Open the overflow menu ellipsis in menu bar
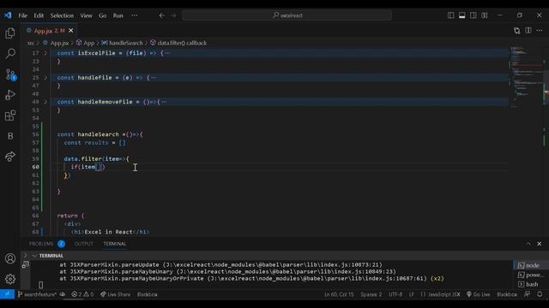 (135, 15)
